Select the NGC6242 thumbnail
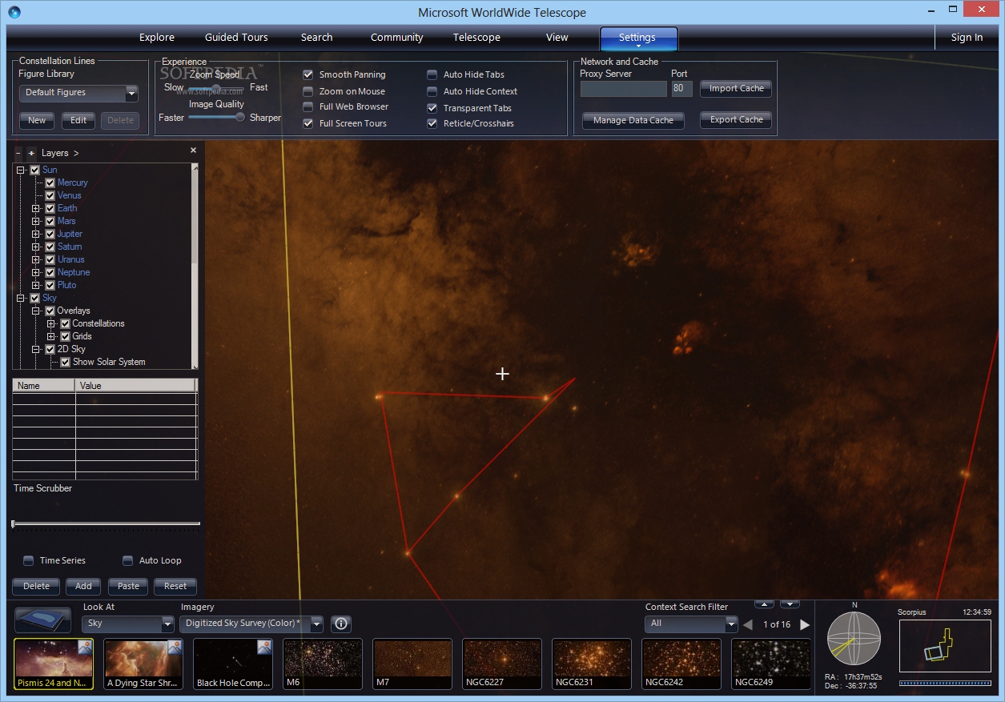 tap(681, 664)
